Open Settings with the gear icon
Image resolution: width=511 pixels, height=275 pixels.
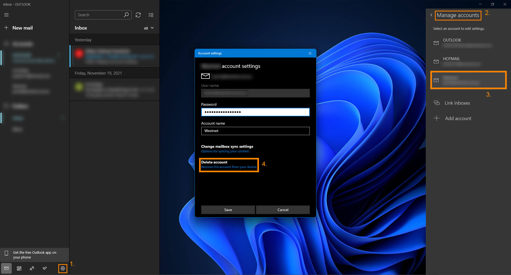click(63, 268)
